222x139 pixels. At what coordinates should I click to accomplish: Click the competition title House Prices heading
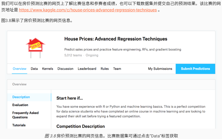(116, 39)
